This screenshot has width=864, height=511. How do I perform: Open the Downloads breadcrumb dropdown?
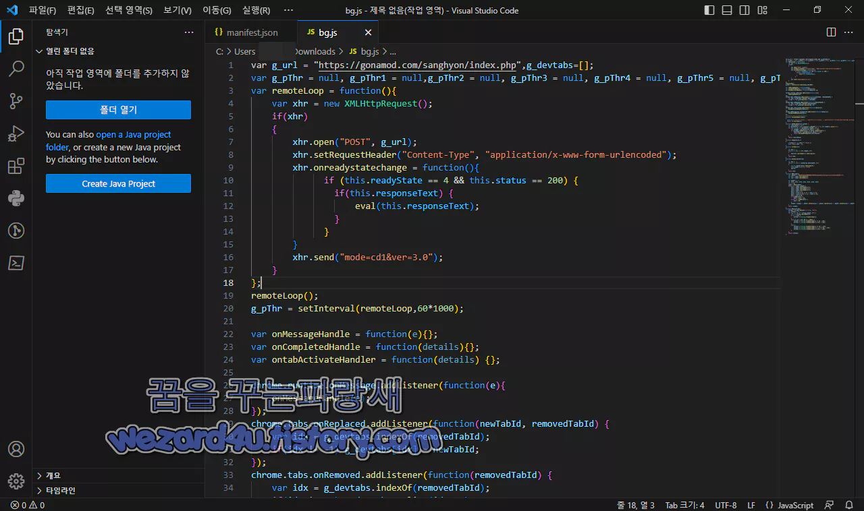315,51
